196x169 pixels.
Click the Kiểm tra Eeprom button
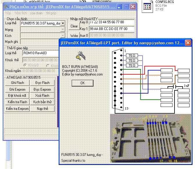[17, 109]
